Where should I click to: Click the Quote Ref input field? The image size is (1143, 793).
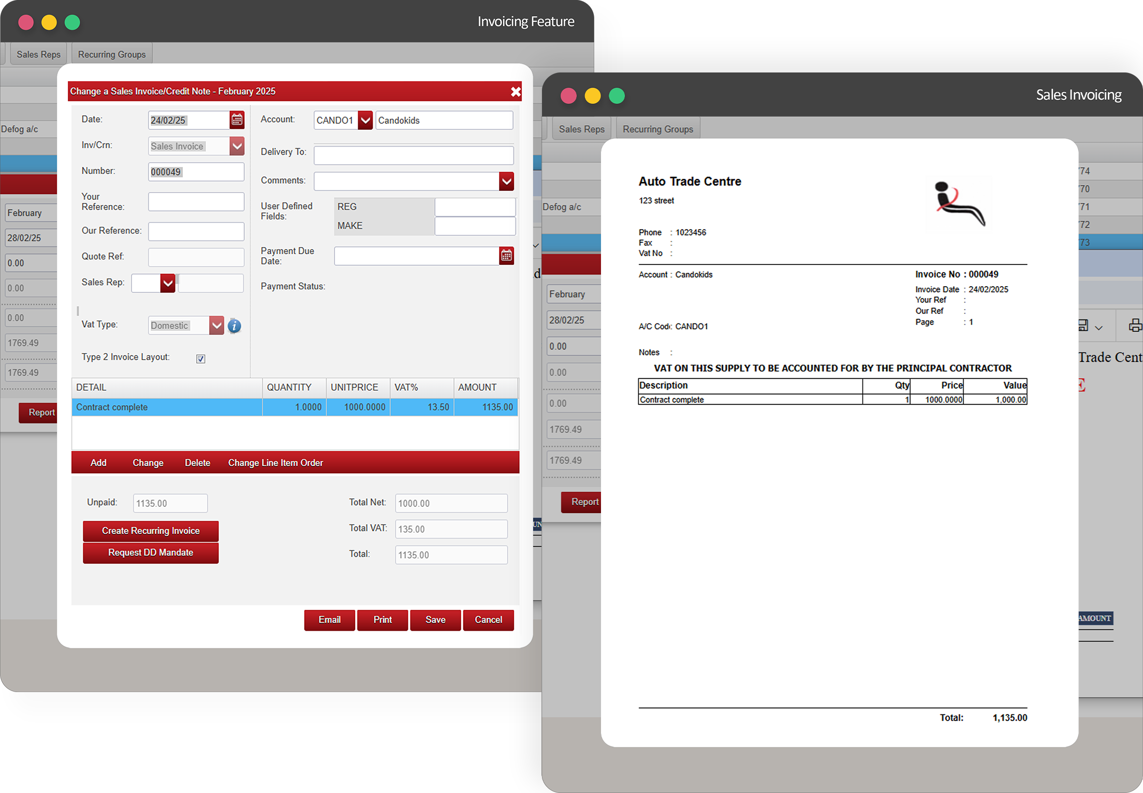tap(196, 257)
